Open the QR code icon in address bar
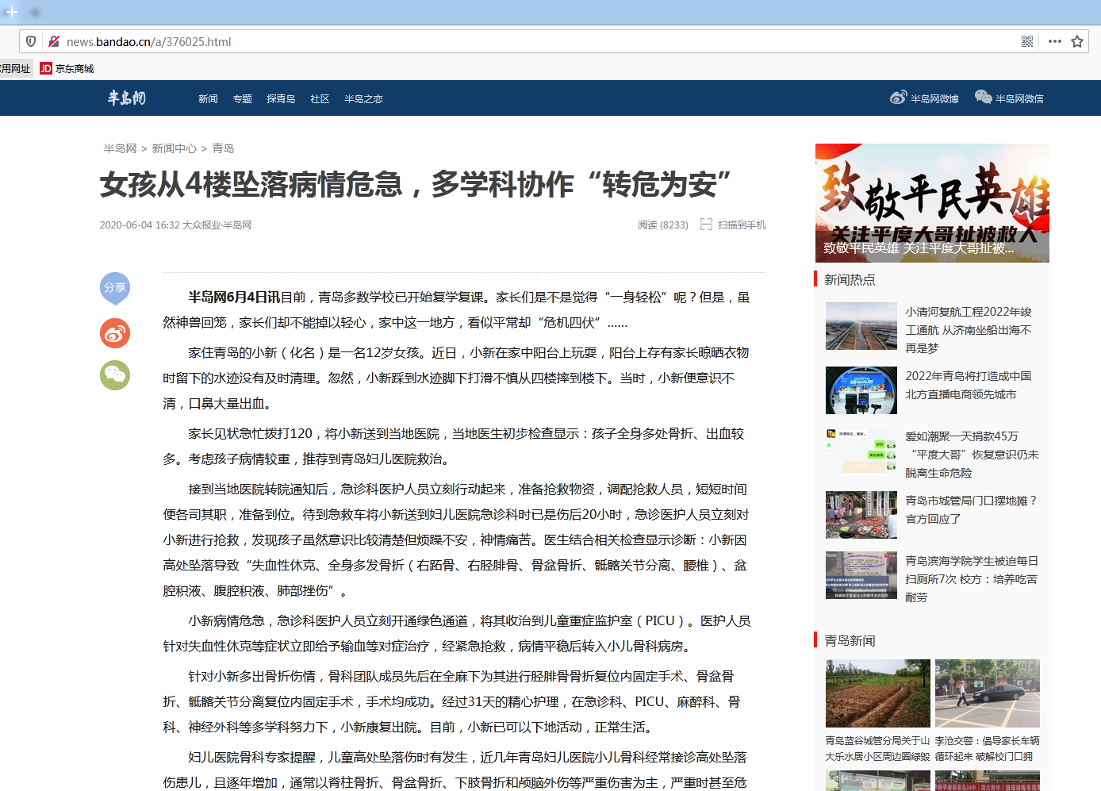 [x=1027, y=41]
